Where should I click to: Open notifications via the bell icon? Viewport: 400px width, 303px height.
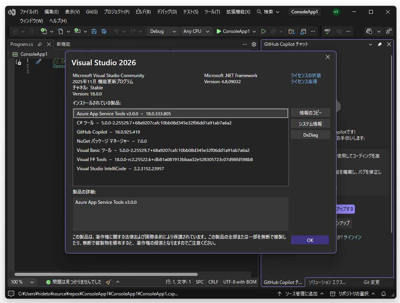point(383,293)
